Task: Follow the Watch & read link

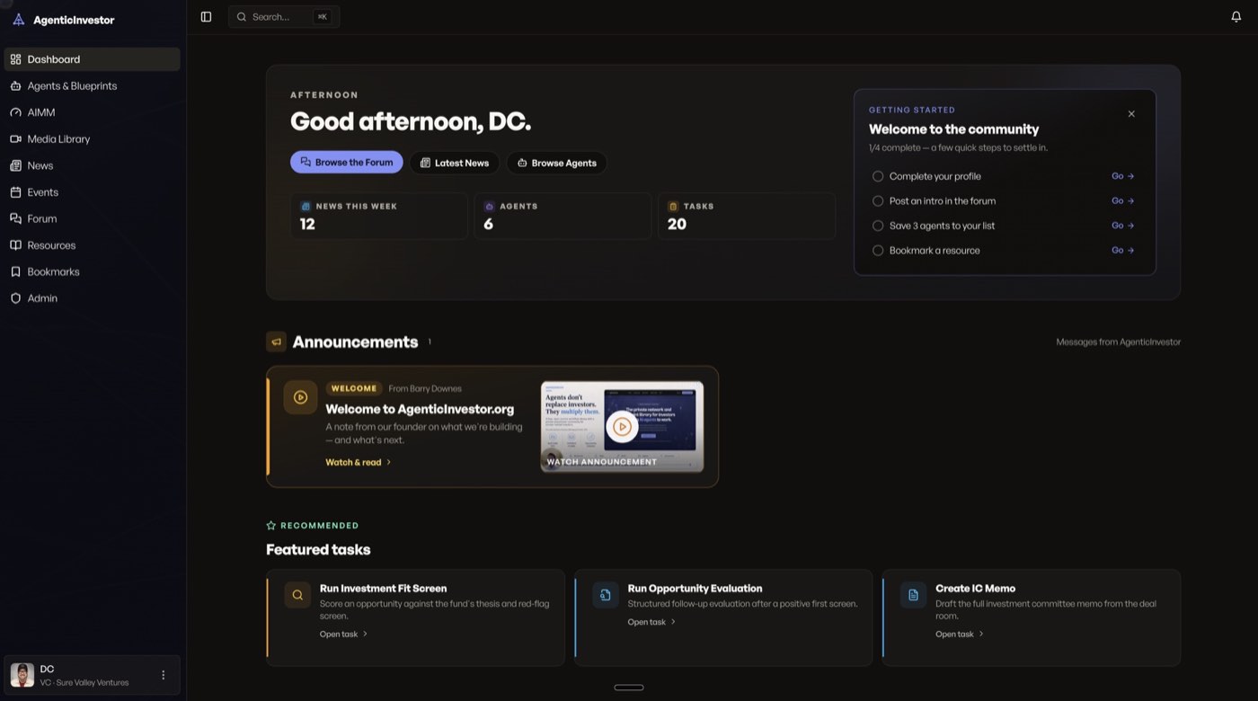Action: [359, 462]
